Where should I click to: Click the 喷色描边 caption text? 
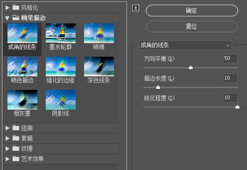pos(22,80)
